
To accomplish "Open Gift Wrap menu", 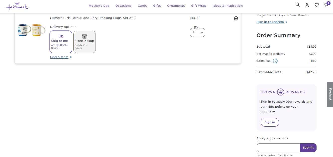I will (199, 6).
